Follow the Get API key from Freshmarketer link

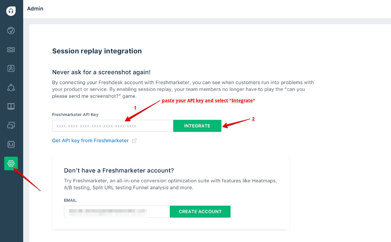pyautogui.click(x=90, y=141)
